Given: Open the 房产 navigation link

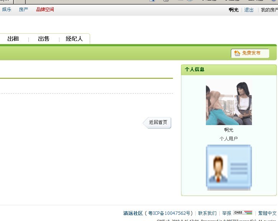Looking at the screenshot, I should (x=23, y=10).
